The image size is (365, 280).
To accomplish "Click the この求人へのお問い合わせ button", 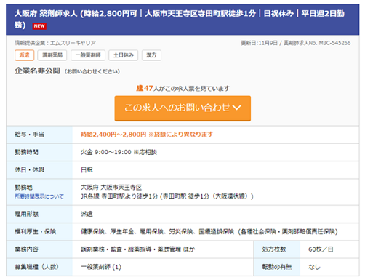I will click(x=182, y=108).
